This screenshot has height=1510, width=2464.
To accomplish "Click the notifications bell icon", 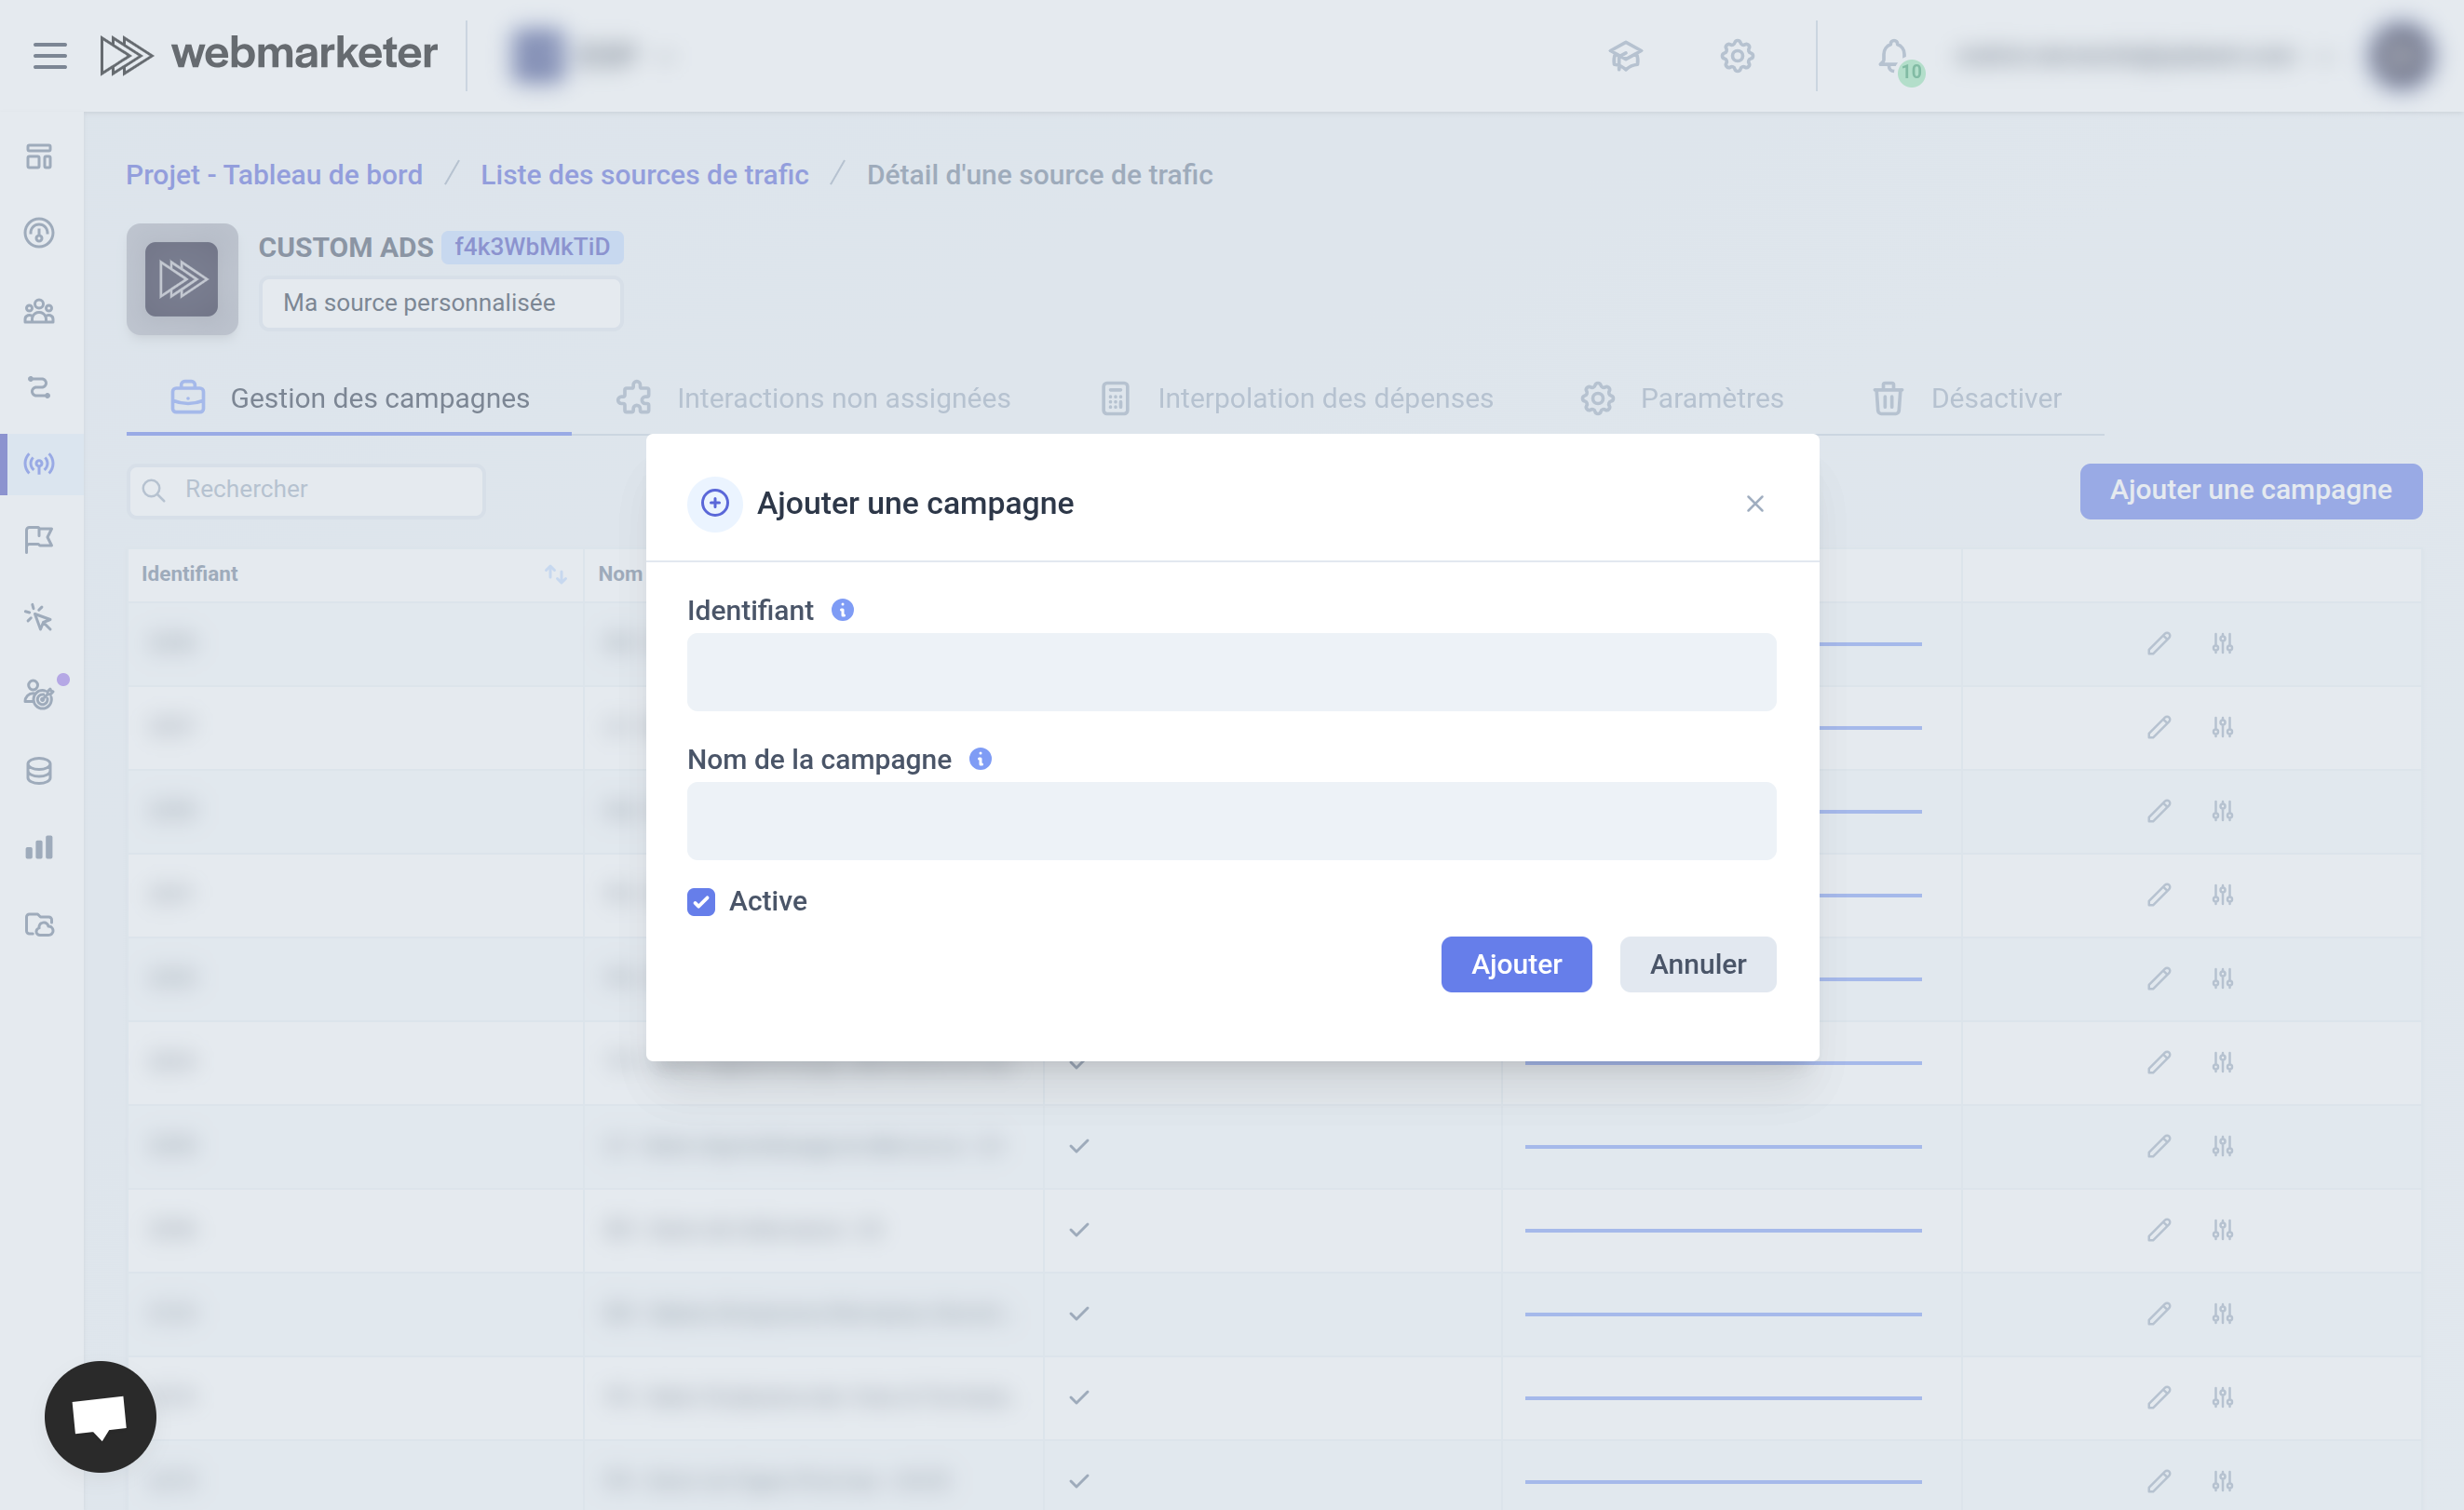I will click(1892, 54).
